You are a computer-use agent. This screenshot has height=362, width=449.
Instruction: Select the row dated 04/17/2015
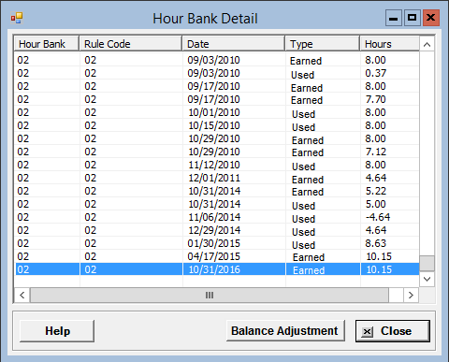tap(217, 256)
